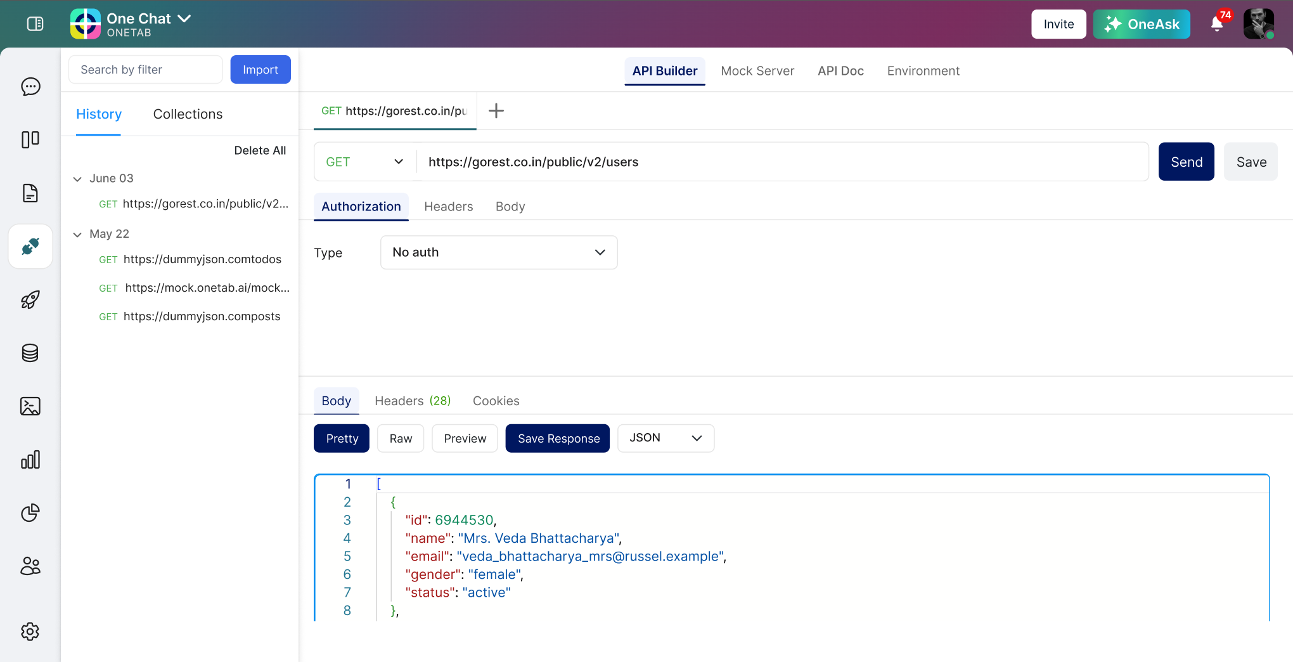Open the Headers tab showing 28 items

tap(412, 401)
